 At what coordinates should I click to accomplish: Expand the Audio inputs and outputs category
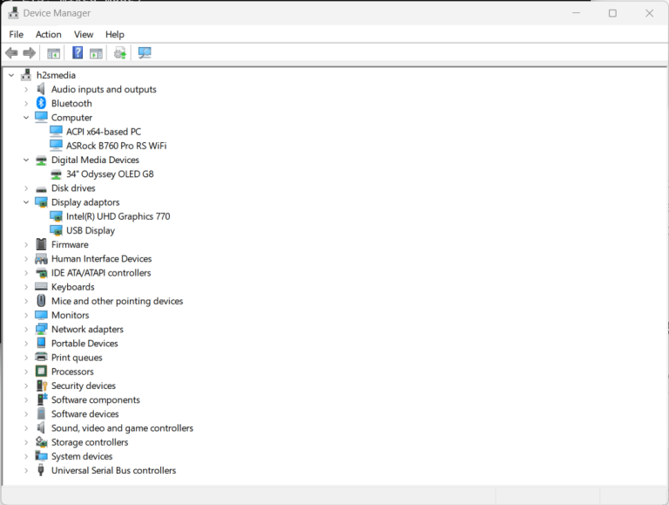26,89
